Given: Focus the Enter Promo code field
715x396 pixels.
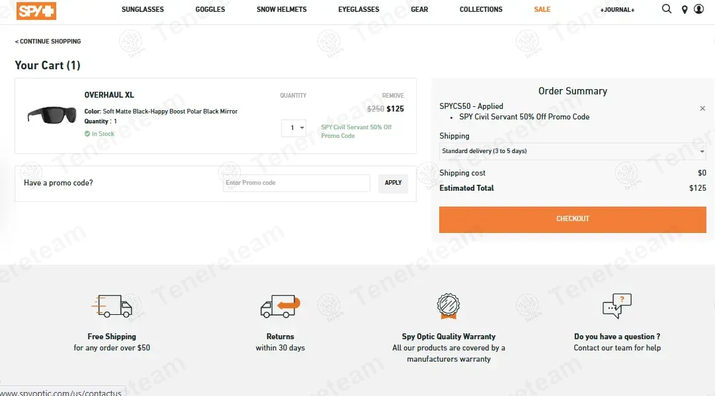Looking at the screenshot, I should (x=296, y=183).
